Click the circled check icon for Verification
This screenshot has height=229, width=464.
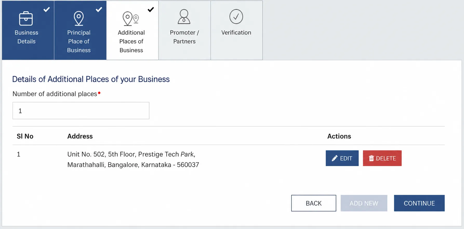coord(236,17)
